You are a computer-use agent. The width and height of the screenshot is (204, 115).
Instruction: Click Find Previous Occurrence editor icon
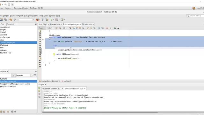point(74,28)
